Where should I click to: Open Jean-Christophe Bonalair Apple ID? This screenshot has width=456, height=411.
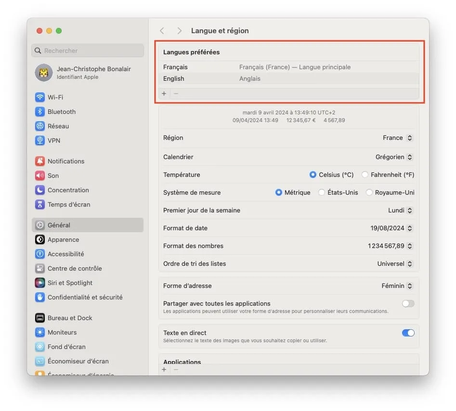click(88, 73)
